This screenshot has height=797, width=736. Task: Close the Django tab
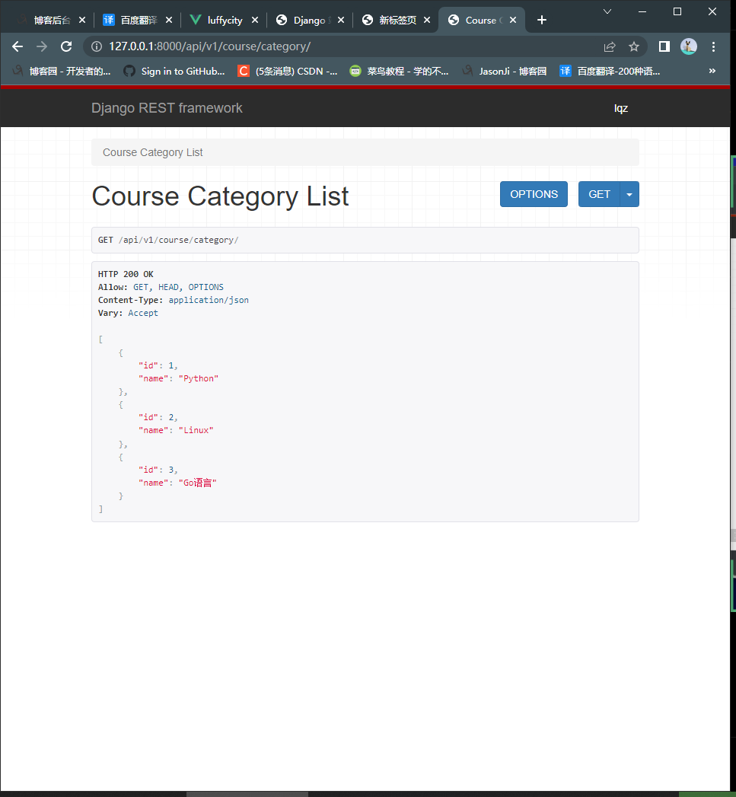(x=340, y=20)
